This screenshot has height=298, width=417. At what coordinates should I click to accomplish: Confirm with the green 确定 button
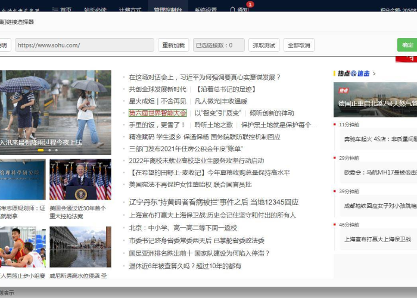coord(407,45)
